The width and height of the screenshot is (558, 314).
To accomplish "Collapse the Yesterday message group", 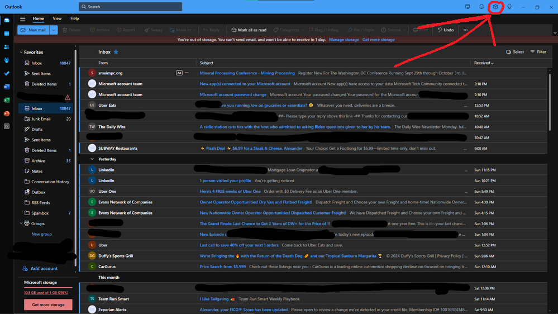I will coord(92,159).
